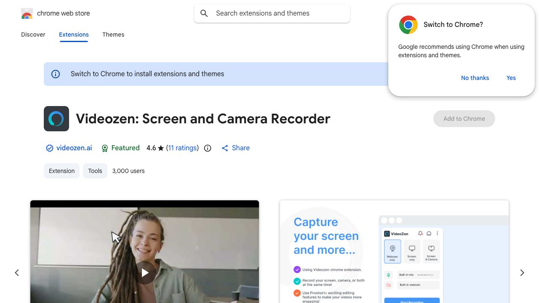Open the Capture your screen screenshot thumbnail
The height and width of the screenshot is (303, 539).
[394, 252]
